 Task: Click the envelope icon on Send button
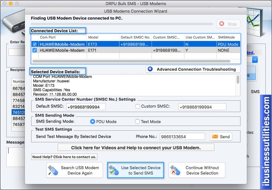coord(215,137)
